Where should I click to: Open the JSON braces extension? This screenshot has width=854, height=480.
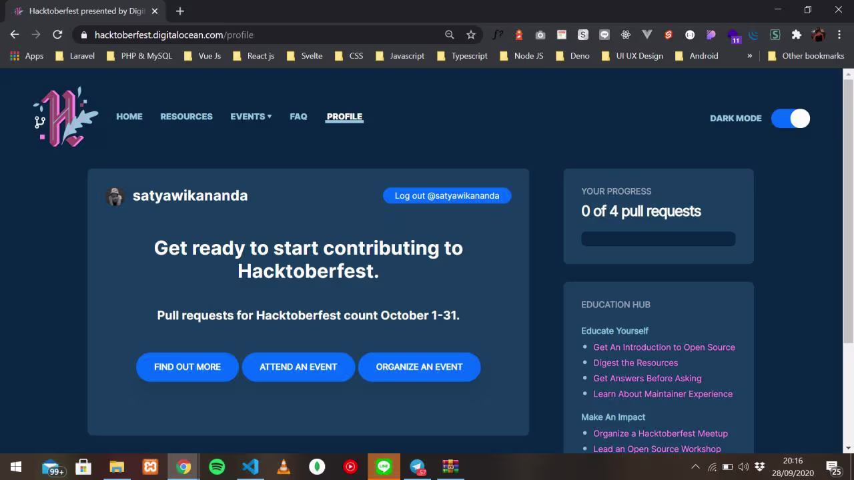690,35
